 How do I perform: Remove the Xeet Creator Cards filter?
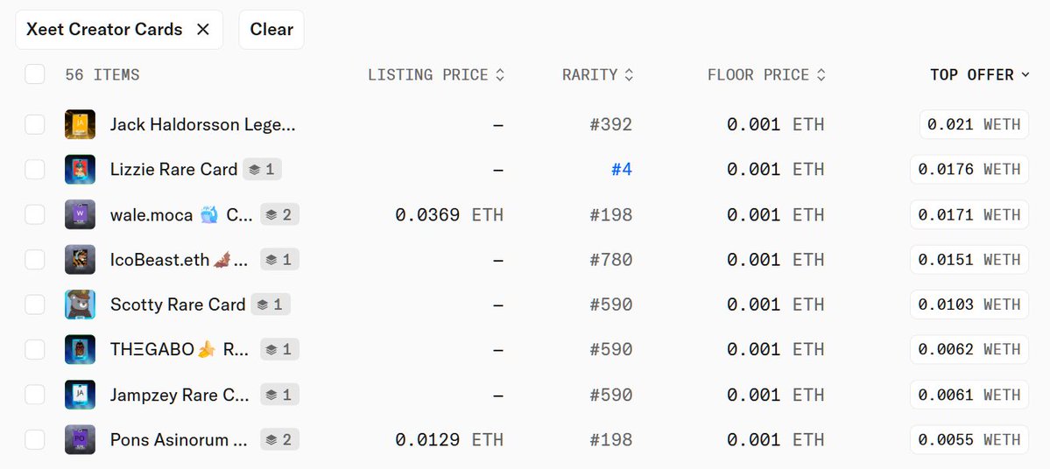coord(202,30)
